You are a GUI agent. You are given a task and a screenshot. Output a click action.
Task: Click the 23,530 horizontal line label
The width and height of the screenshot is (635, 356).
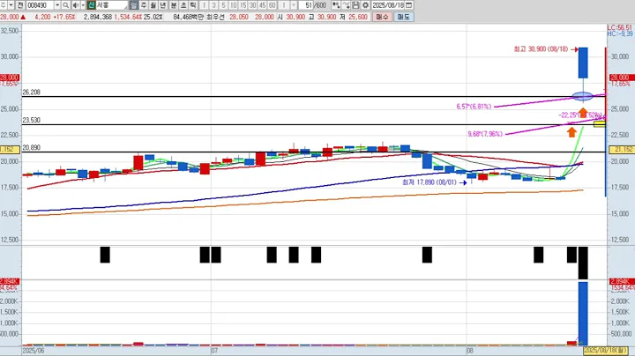click(x=31, y=120)
